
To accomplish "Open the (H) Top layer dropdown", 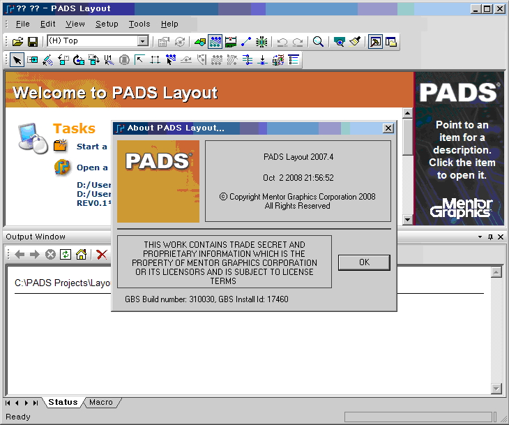I will coord(142,41).
